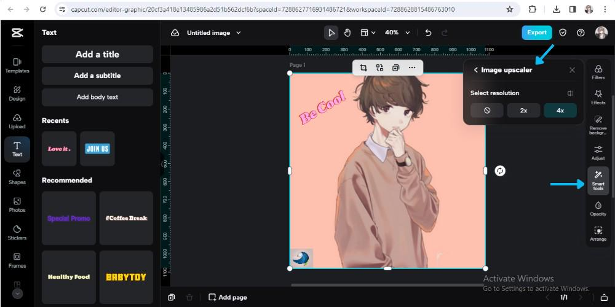Viewport: 615px width, 307px height.
Task: Toggle the compare preview icon
Action: pyautogui.click(x=571, y=93)
